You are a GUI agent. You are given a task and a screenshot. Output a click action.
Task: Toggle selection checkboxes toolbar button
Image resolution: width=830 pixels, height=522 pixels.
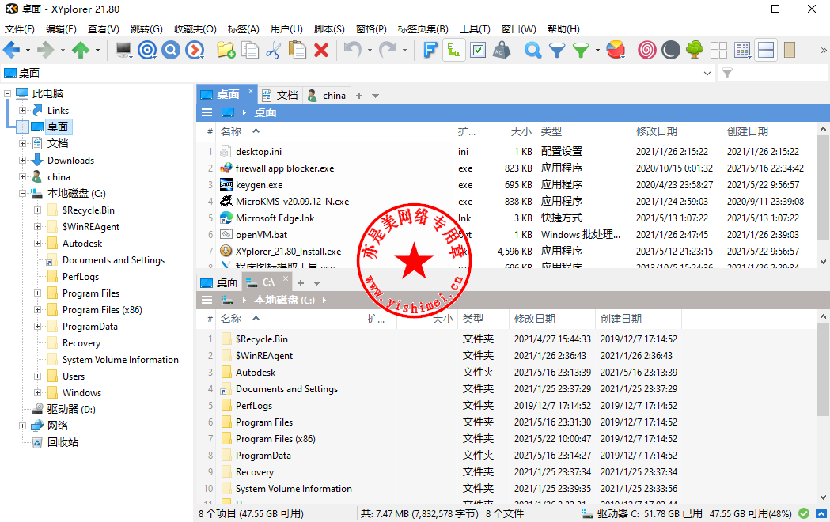(478, 51)
